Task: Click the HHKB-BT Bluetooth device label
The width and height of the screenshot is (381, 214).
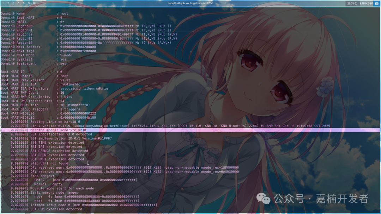Action: coord(367,4)
